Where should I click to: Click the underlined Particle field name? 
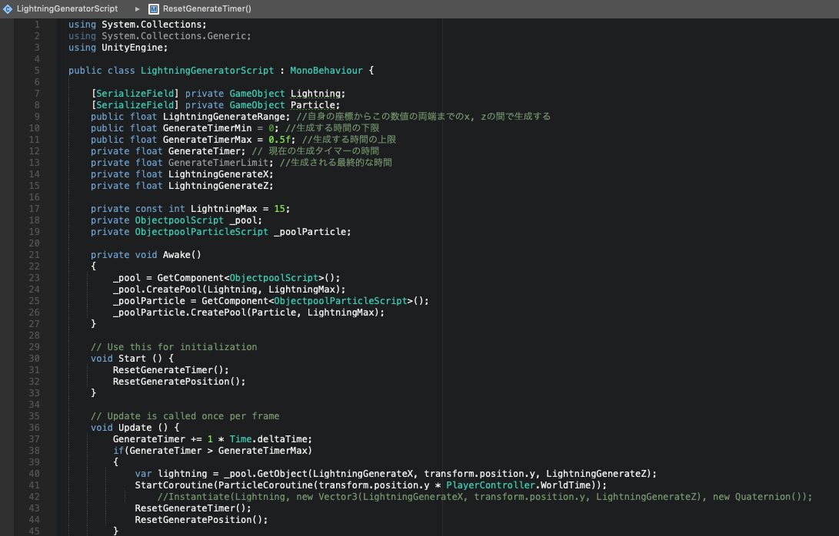313,105
